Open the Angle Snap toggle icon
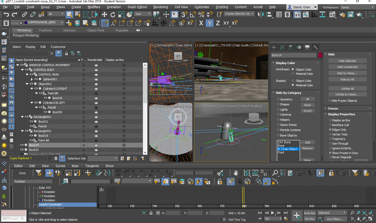The height and width of the screenshot is (223, 376). pyautogui.click(x=193, y=14)
